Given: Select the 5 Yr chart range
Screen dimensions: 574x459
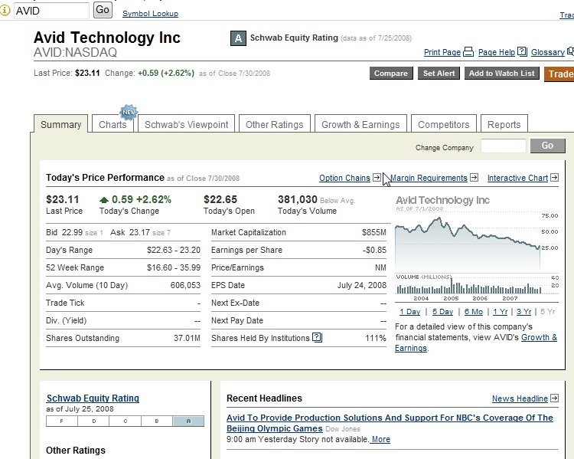Looking at the screenshot, I should 548,312.
